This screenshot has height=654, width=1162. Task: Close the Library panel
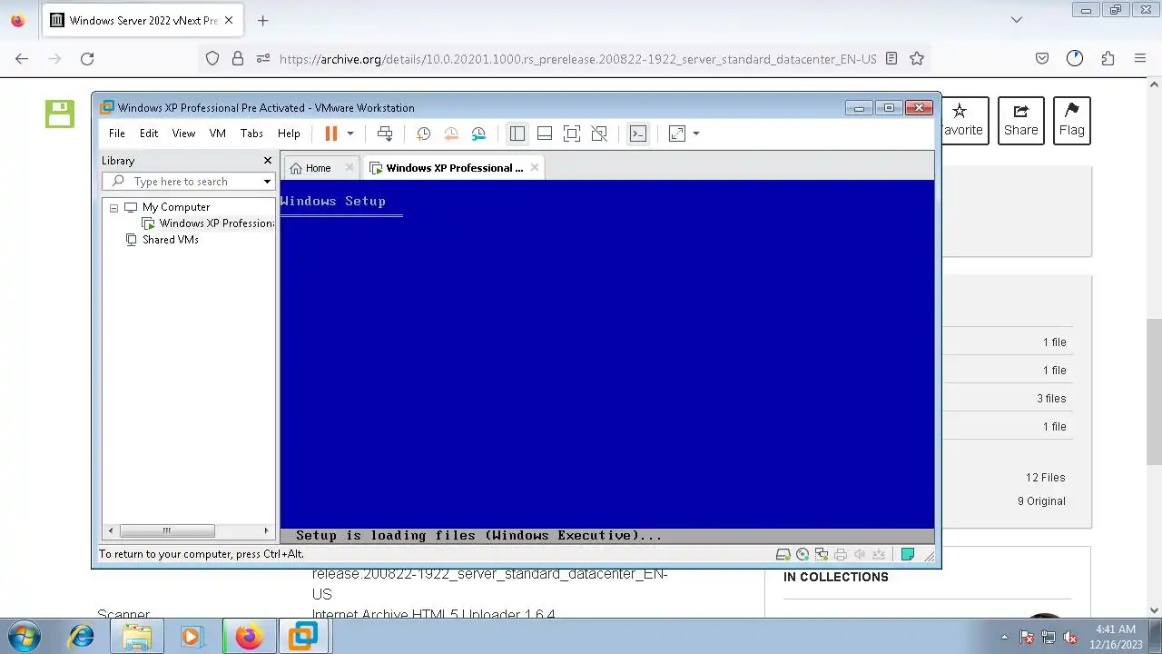[268, 161]
